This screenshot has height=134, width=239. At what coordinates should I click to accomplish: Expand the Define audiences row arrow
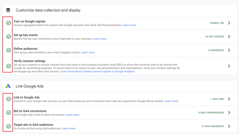(x=229, y=50)
